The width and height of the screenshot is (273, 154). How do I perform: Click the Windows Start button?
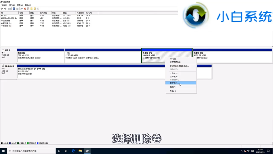[4, 151]
